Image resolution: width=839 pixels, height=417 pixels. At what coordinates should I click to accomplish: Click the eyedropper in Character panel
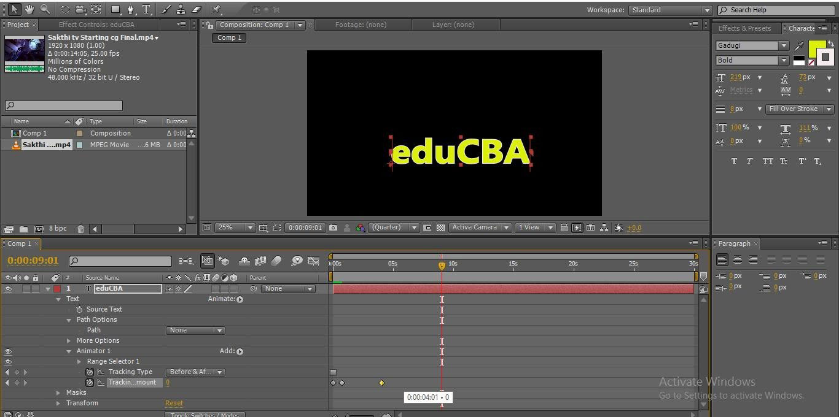[799, 46]
